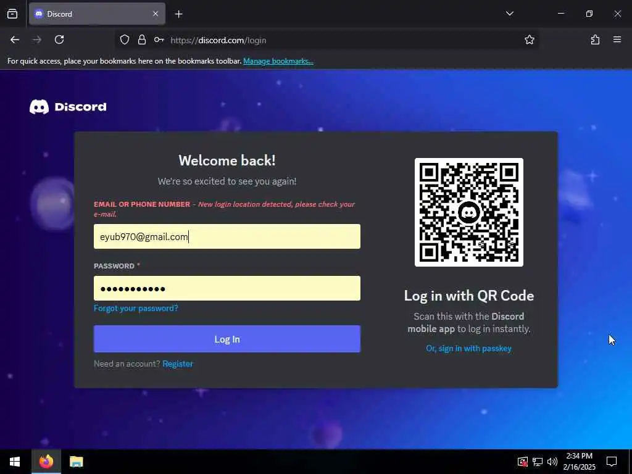Restore down the Firefox window
The width and height of the screenshot is (632, 474).
point(589,14)
